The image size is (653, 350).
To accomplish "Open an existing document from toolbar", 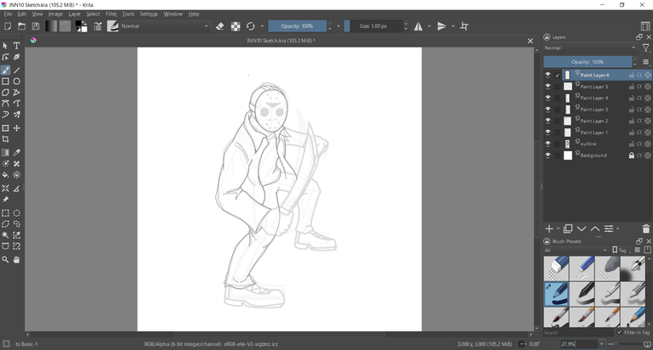I will pos(21,26).
